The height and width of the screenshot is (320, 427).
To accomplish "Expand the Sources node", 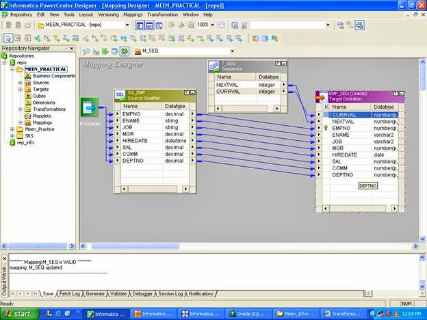I will click(20, 83).
